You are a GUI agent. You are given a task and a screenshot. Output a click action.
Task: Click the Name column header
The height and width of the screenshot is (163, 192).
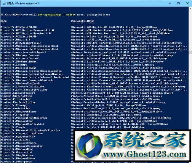click(4, 21)
